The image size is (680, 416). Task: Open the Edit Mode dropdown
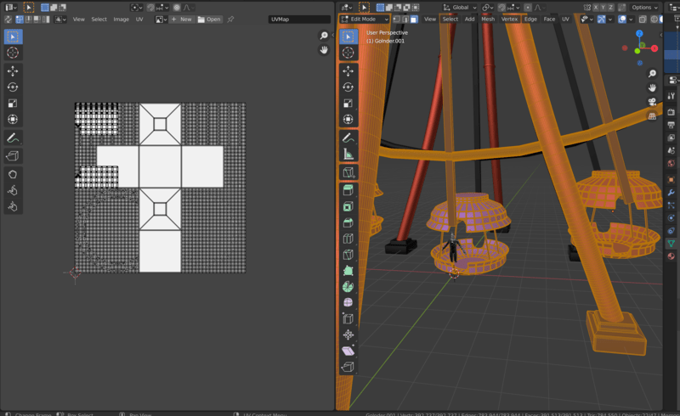[x=364, y=19]
